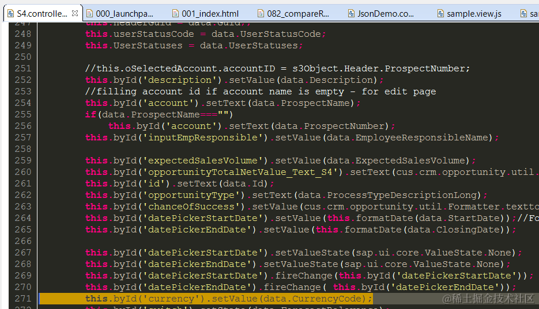Viewport: 539px width, 309px height.
Task: Click file icon of 001_index.html tab
Action: [175, 13]
